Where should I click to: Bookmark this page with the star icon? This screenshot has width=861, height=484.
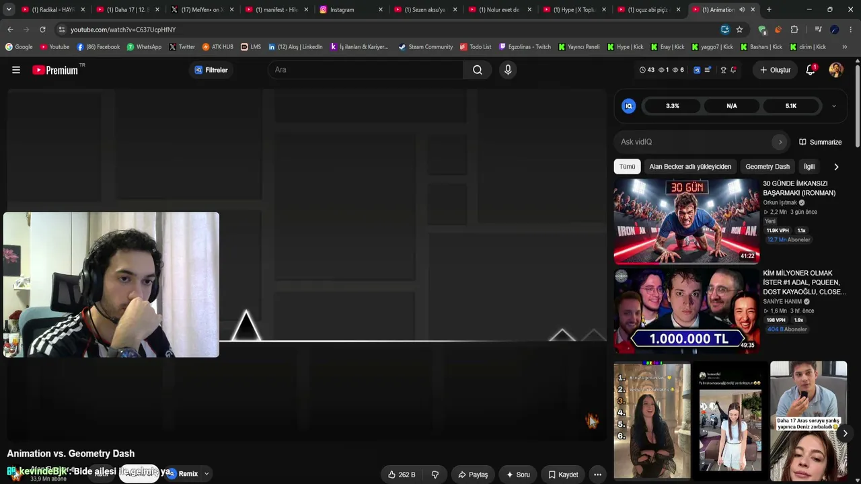tap(739, 30)
